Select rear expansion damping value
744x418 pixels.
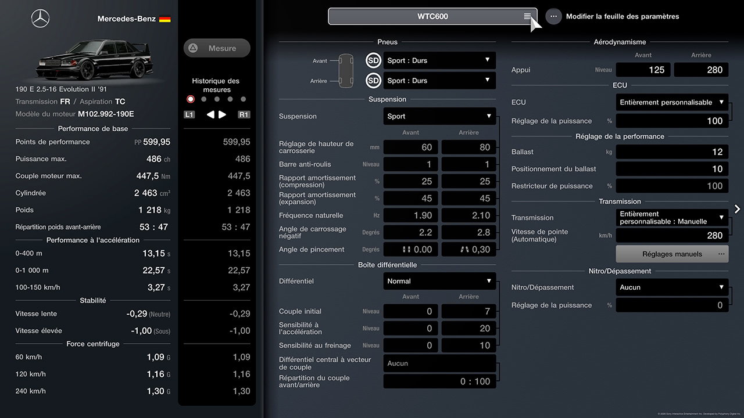pyautogui.click(x=469, y=199)
